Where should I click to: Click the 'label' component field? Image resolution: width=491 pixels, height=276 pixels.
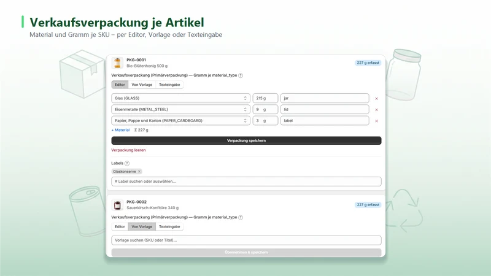pyautogui.click(x=325, y=121)
